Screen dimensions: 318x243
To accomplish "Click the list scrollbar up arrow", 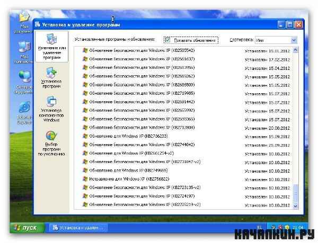I will (295, 50).
